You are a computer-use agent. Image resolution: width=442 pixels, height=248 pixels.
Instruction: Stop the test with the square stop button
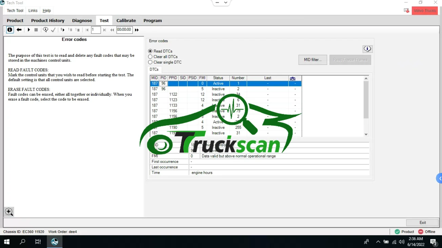click(x=36, y=30)
